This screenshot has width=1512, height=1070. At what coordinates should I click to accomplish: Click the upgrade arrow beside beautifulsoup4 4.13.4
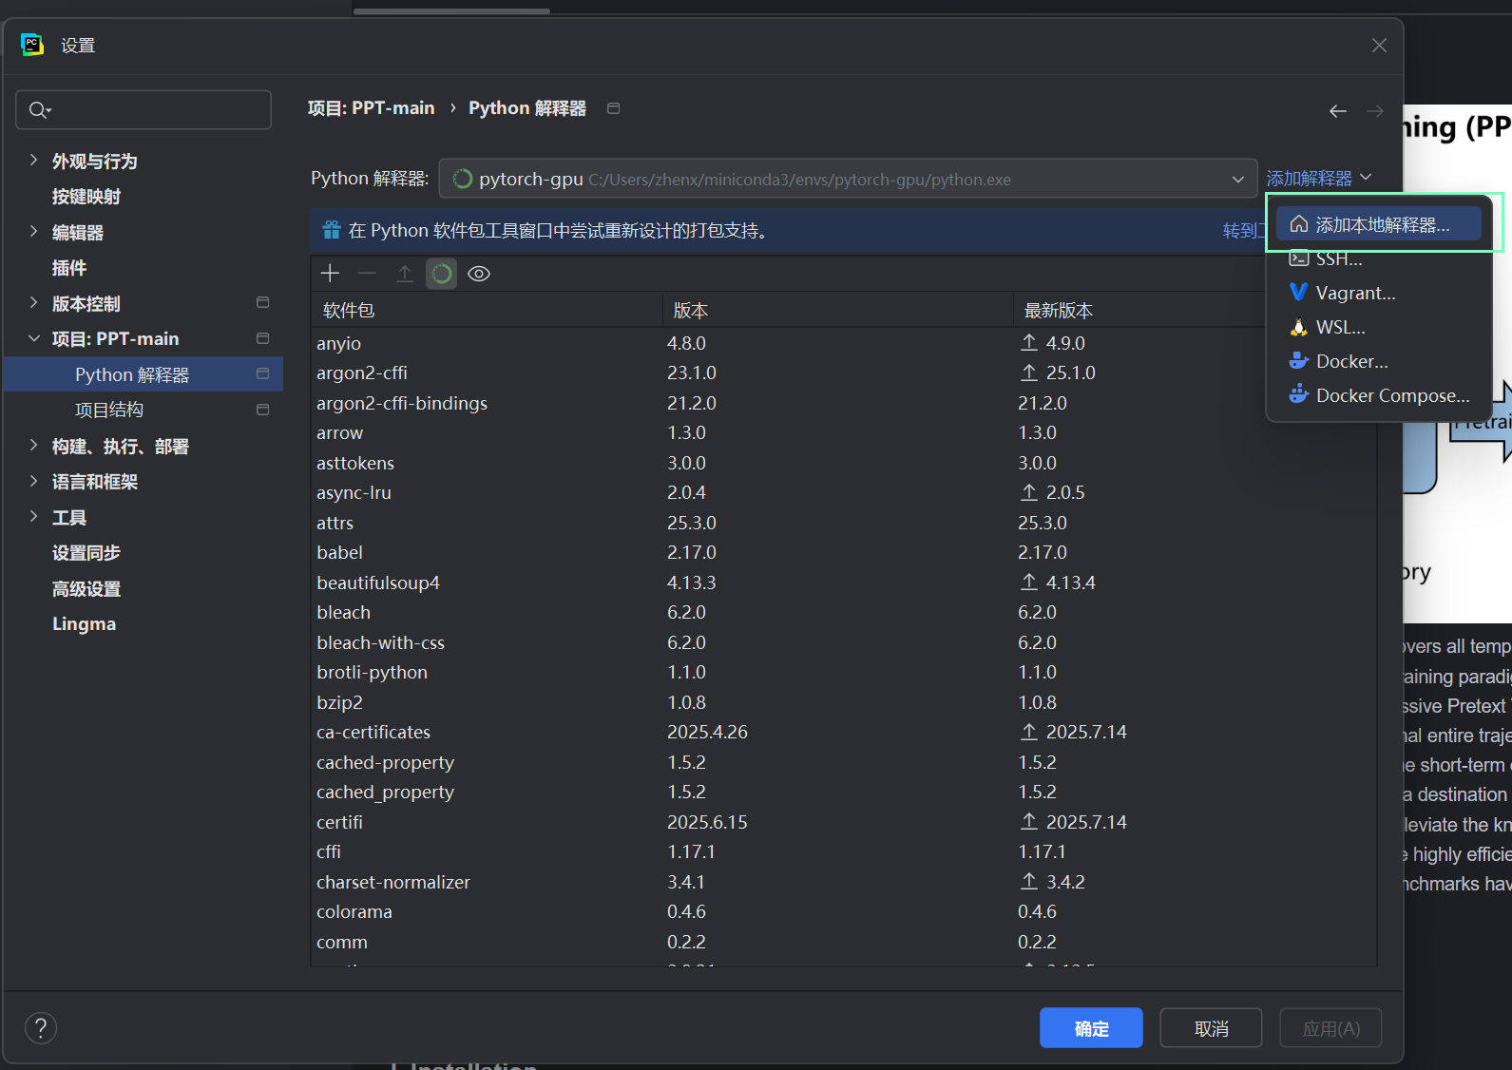(1029, 582)
